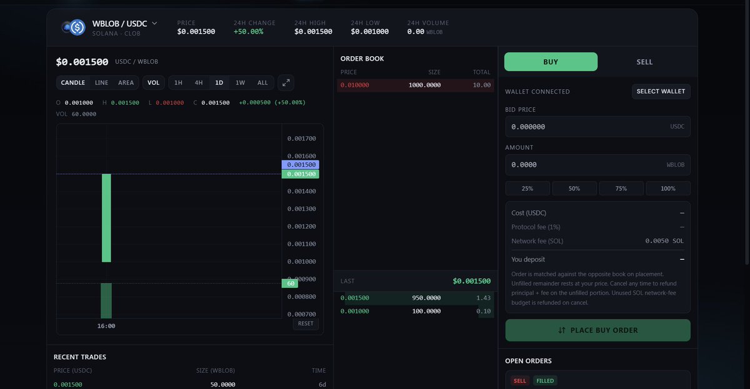Click the SELL tag in Open Orders
Screen dimensions: 750x389
point(519,381)
